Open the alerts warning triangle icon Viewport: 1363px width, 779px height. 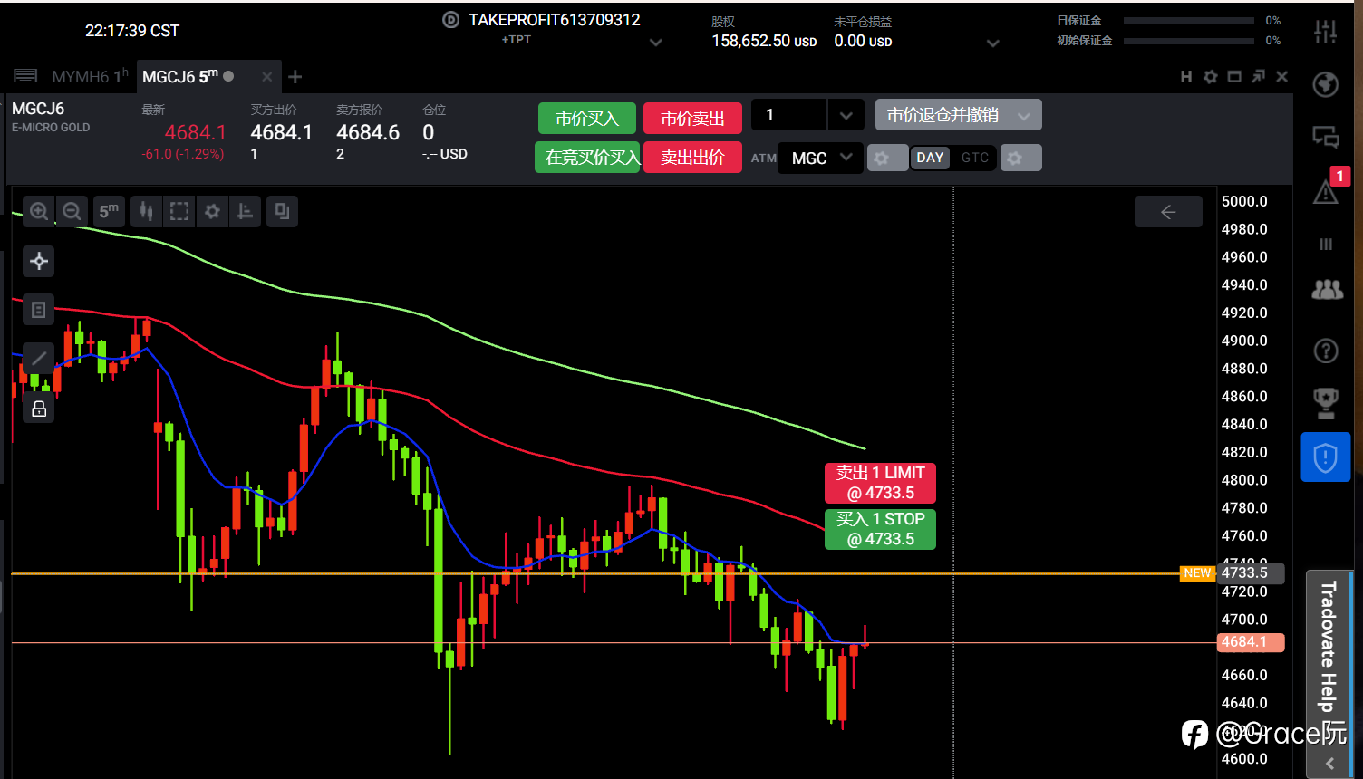click(x=1326, y=190)
